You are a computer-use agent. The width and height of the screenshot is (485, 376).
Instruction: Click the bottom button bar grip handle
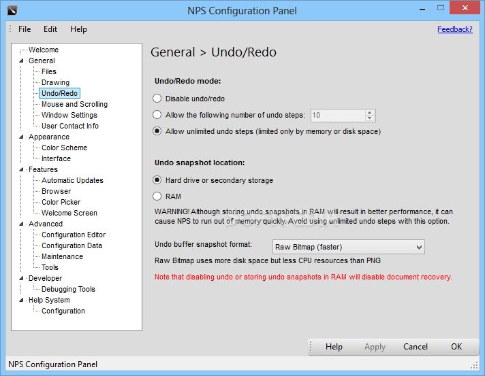pyautogui.click(x=311, y=347)
